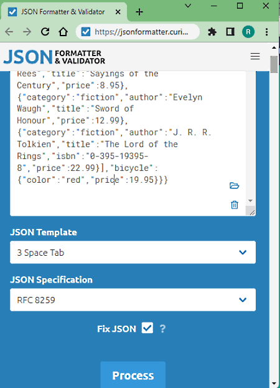Click the page scrollbar thumb

tap(274, 64)
